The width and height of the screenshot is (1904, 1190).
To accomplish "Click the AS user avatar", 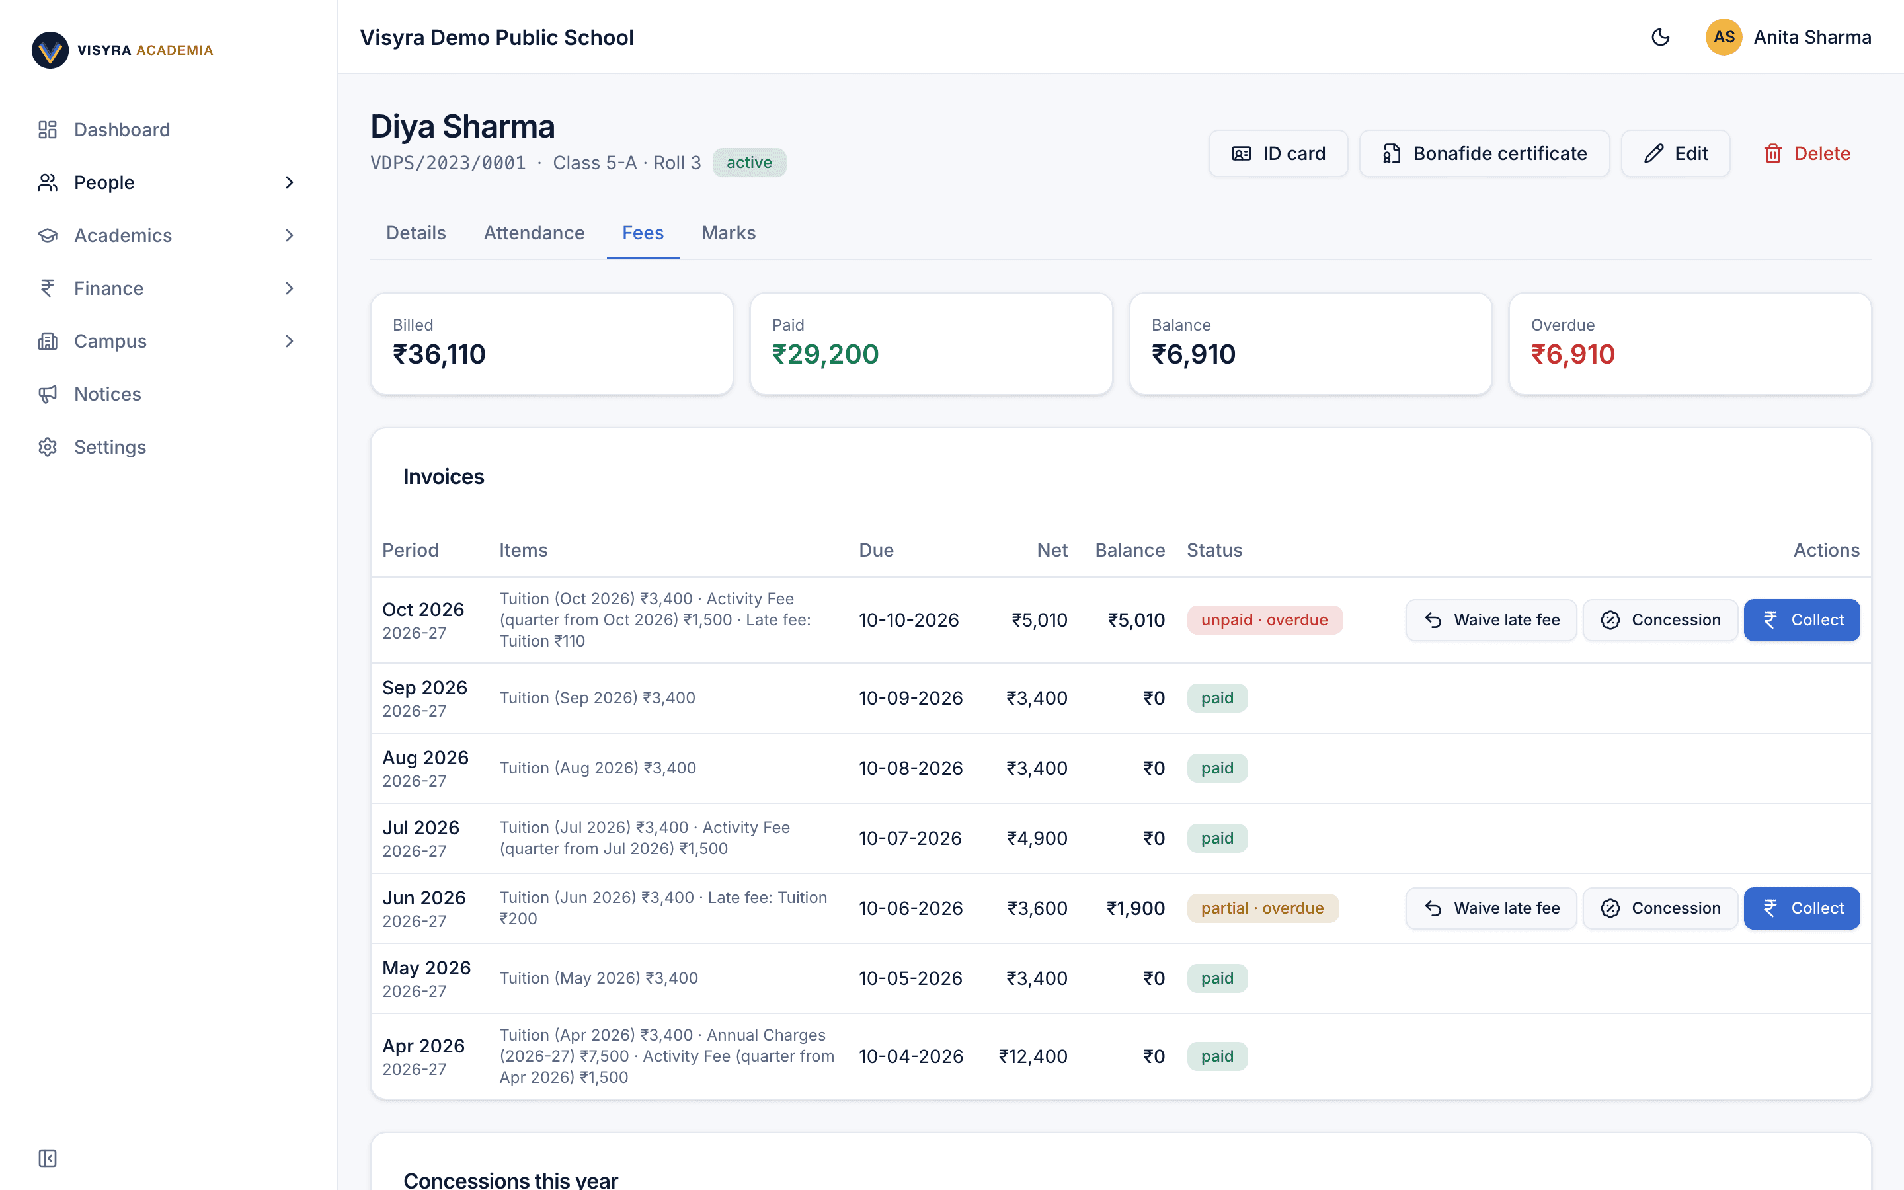I will coord(1723,37).
